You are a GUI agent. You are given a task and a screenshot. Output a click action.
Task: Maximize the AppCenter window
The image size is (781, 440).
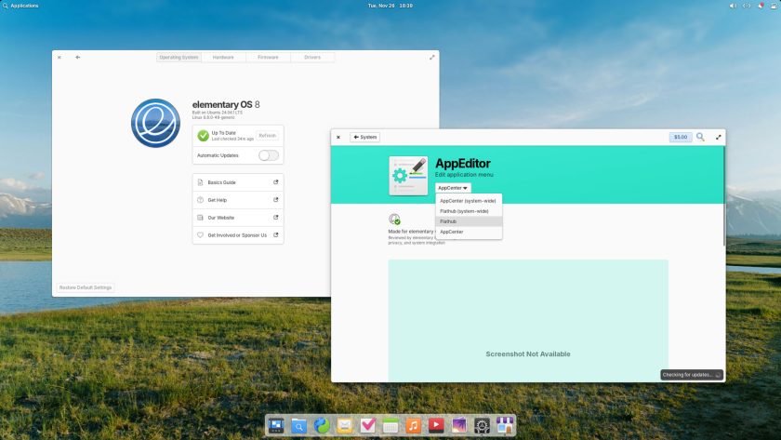(718, 137)
